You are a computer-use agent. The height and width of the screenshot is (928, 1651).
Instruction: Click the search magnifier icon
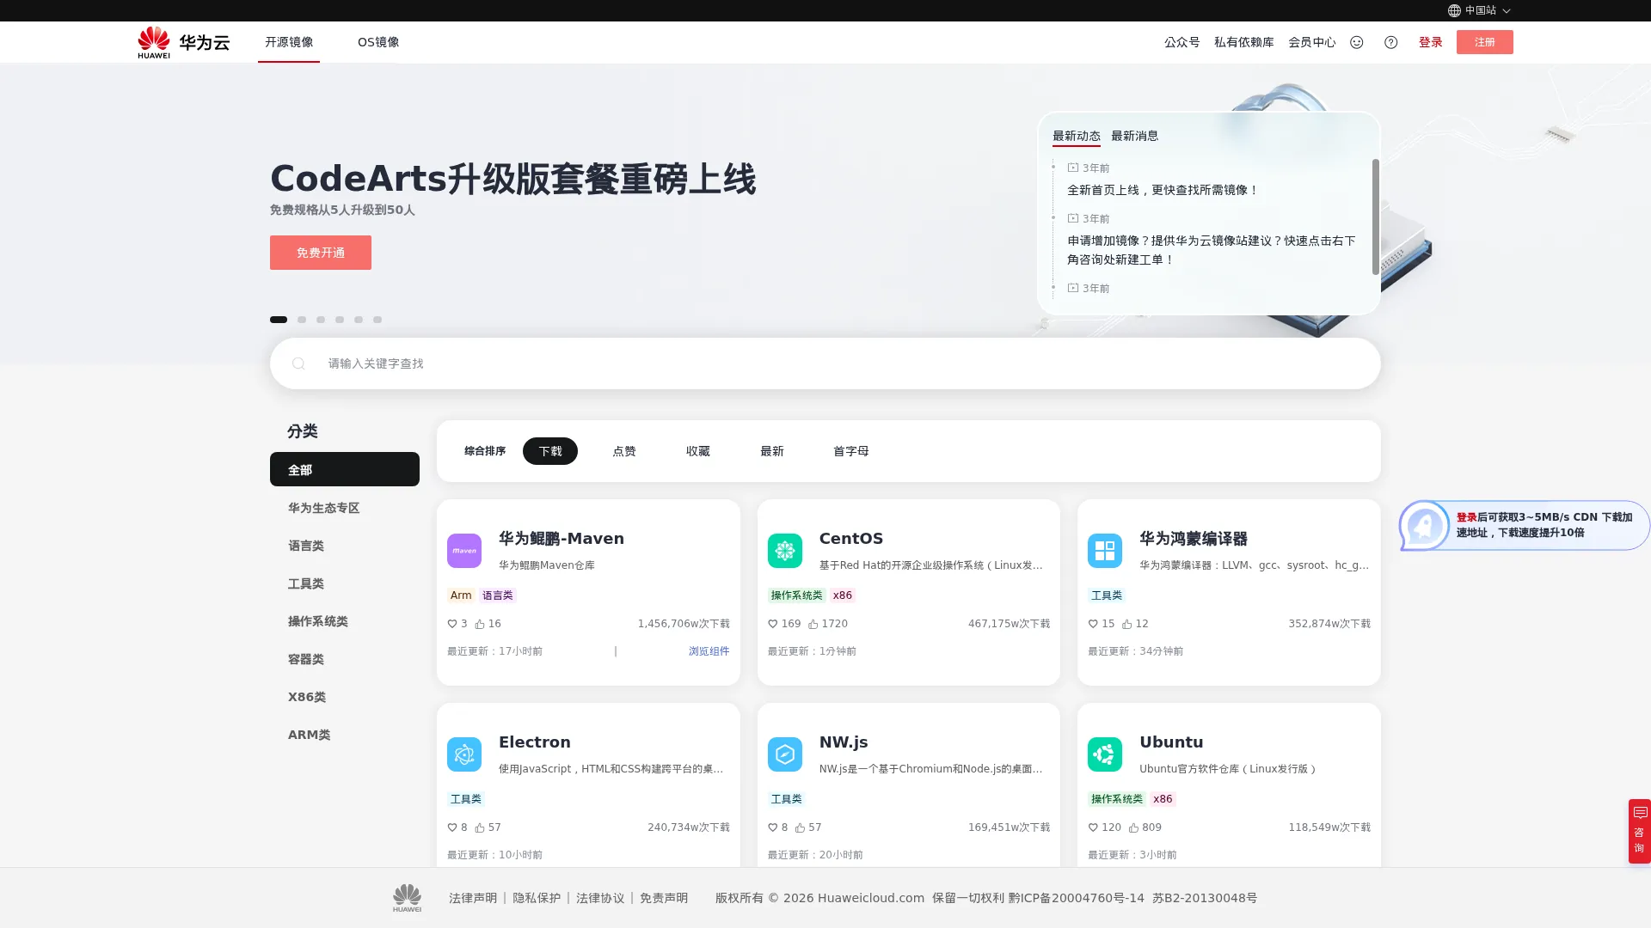coord(298,363)
